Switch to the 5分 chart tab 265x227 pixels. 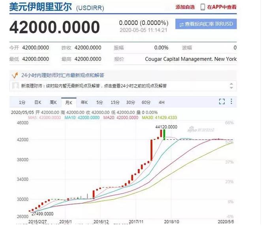click(100, 102)
